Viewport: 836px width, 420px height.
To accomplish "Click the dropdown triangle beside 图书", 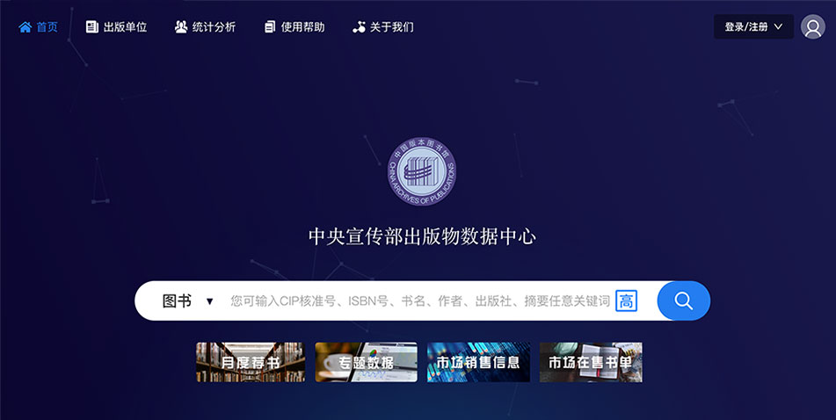I will [x=209, y=301].
